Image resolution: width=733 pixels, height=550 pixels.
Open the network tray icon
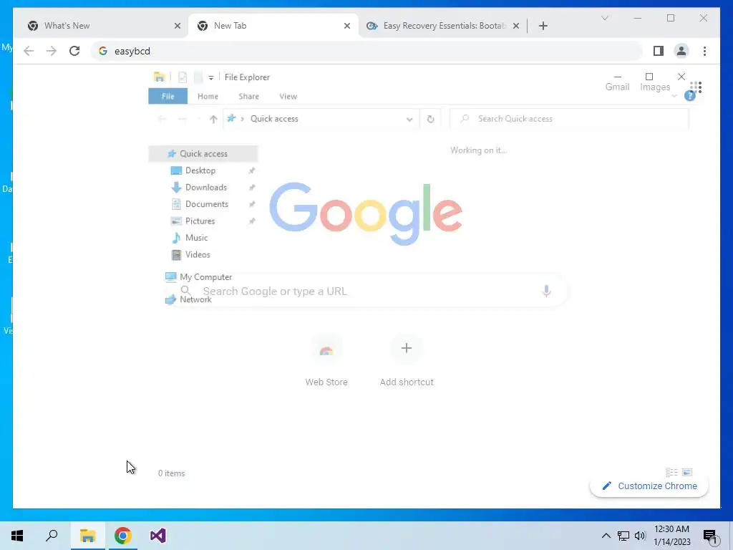tap(623, 536)
